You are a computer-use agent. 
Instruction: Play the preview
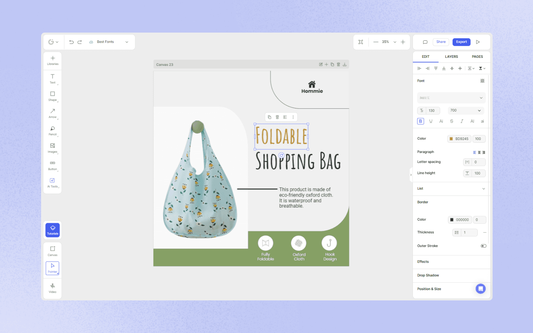pos(478,42)
